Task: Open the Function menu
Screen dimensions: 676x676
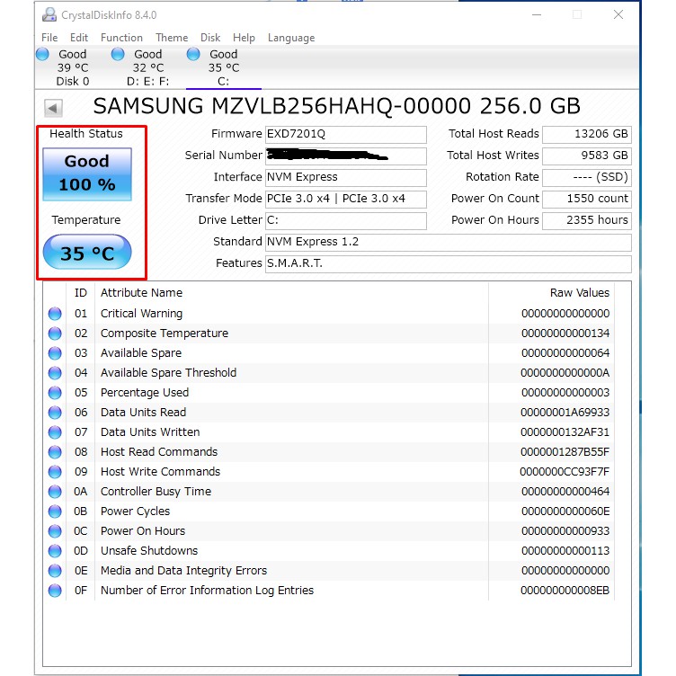Action: [x=121, y=38]
